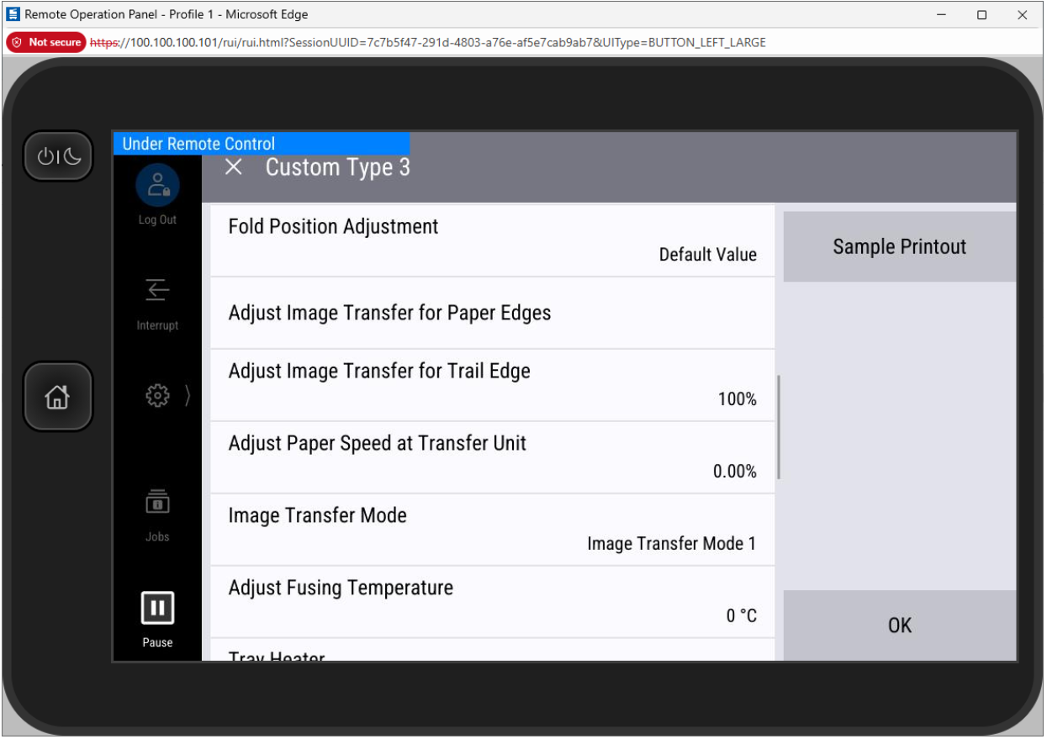Select Adjust Image Transfer for Trail Edge
This screenshot has width=1047, height=739.
click(x=492, y=385)
